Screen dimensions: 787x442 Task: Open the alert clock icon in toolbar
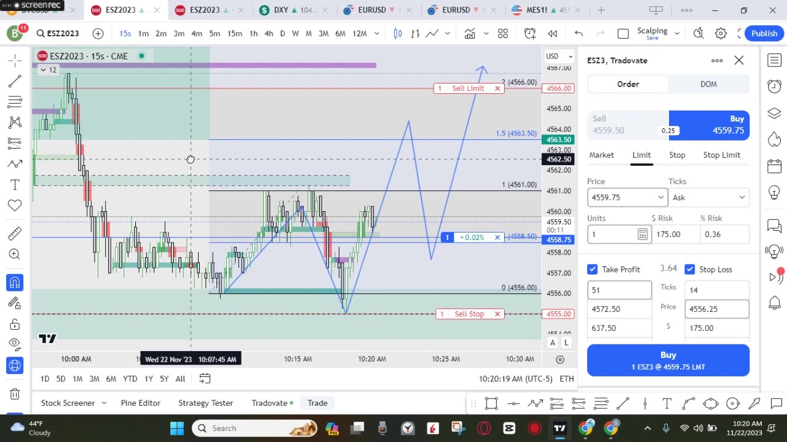point(530,34)
